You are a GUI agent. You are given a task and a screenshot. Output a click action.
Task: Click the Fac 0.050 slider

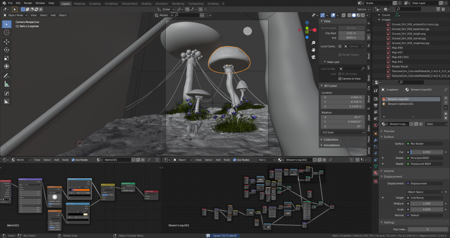coord(426,152)
